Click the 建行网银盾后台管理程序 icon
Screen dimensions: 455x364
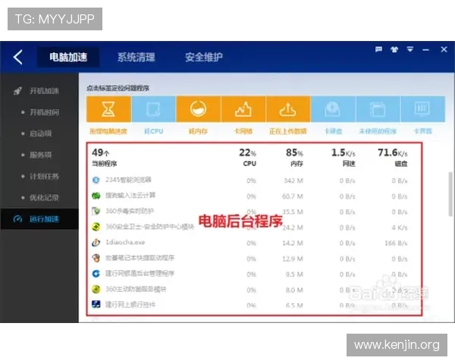point(96,274)
